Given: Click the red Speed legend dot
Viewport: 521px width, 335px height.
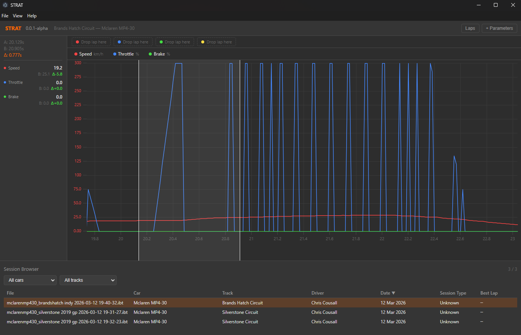Looking at the screenshot, I should click(x=76, y=54).
